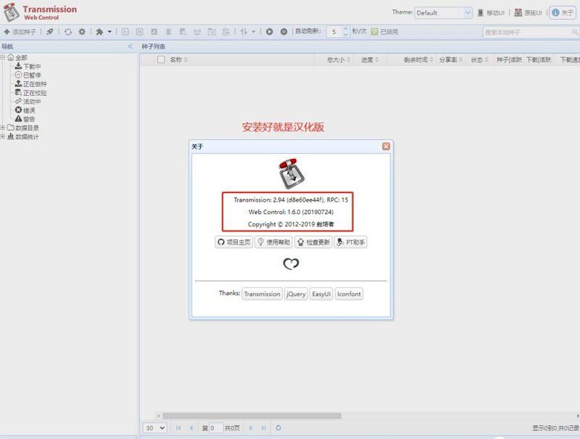
Task: Select 全部 in the navigation tree
Action: (22, 57)
